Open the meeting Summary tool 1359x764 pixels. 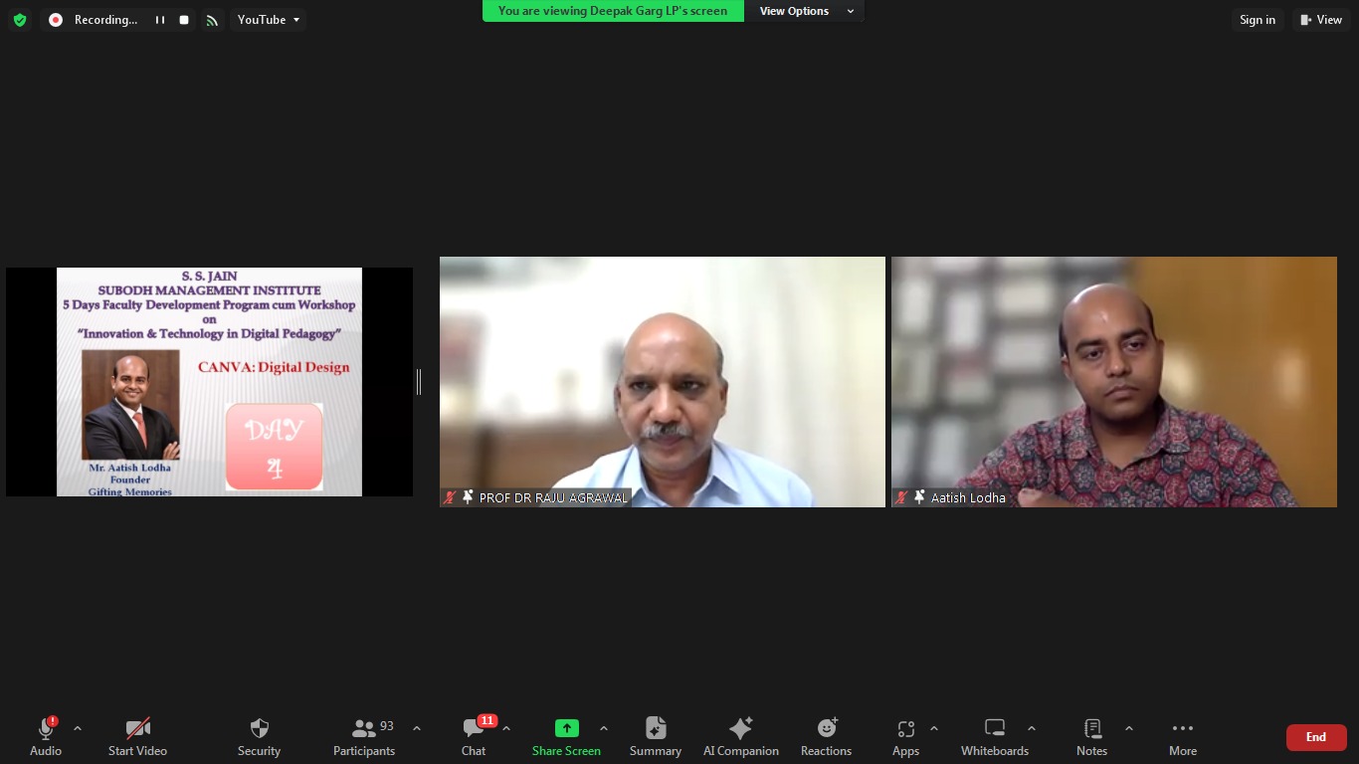coord(655,736)
